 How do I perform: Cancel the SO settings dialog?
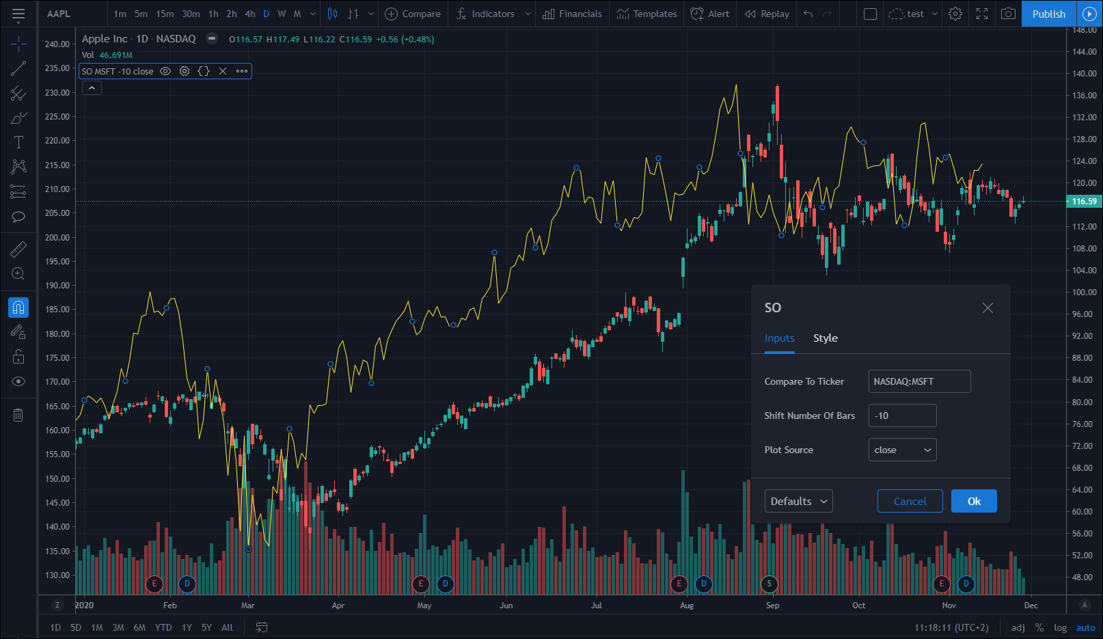point(910,501)
